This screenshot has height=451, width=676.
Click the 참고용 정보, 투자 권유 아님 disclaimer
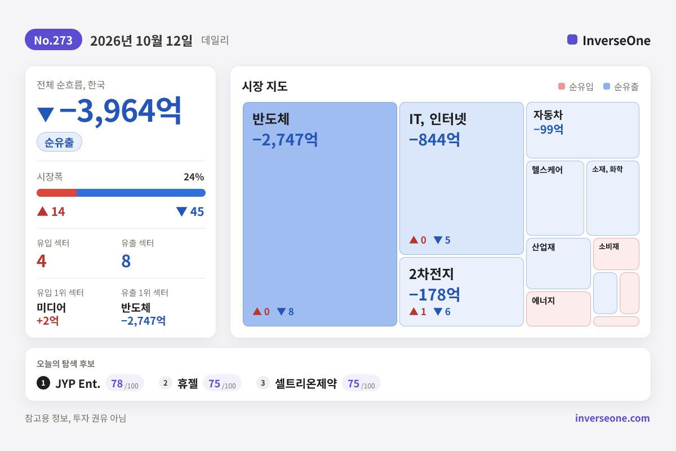pyautogui.click(x=75, y=418)
